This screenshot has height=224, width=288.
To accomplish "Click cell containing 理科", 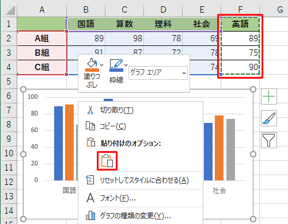I will [163, 24].
